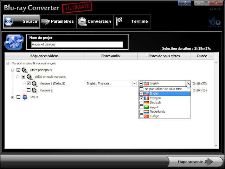Select the 'Bonus' tree label
Image resolution: width=225 pixels, height=169 pixels.
[x=34, y=97]
